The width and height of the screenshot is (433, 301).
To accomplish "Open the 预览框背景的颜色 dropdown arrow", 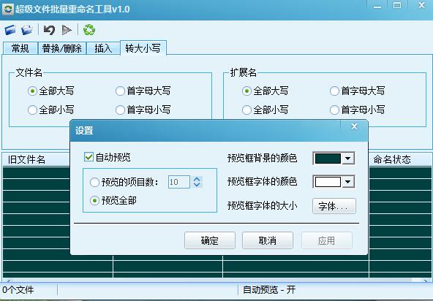I will (348, 159).
